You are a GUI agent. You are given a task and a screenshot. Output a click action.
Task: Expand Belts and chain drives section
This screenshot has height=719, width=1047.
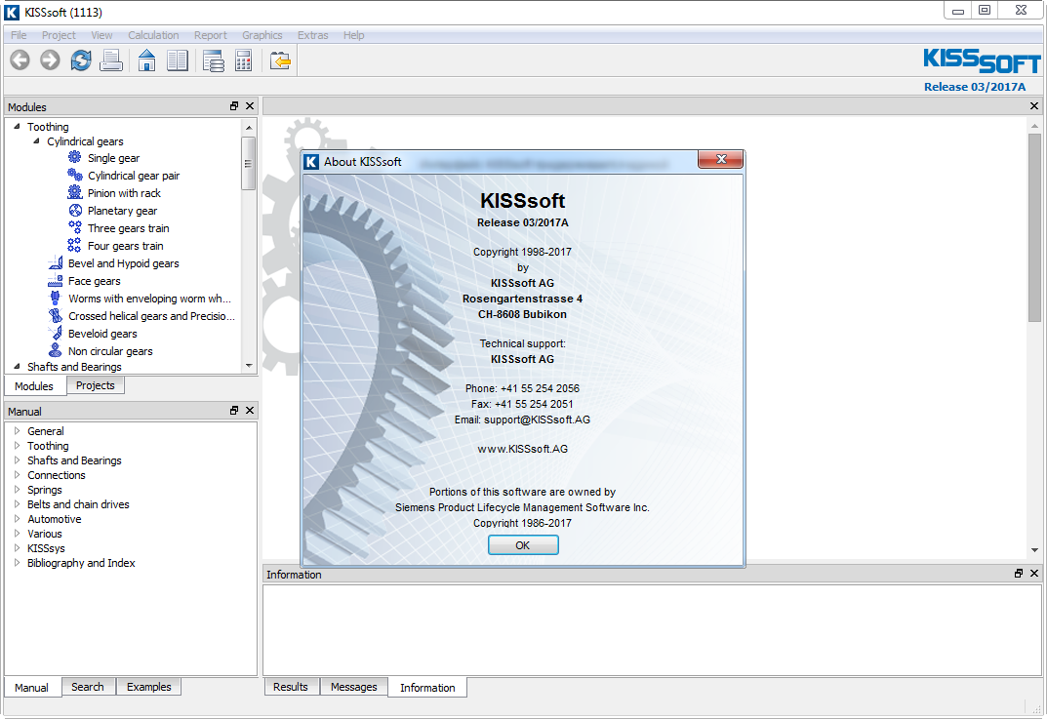coord(18,504)
